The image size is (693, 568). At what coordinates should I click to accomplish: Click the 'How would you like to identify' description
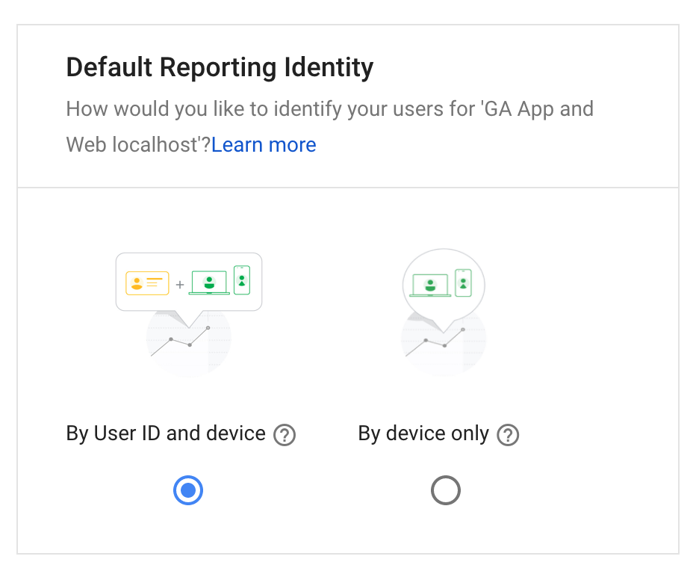click(x=329, y=109)
